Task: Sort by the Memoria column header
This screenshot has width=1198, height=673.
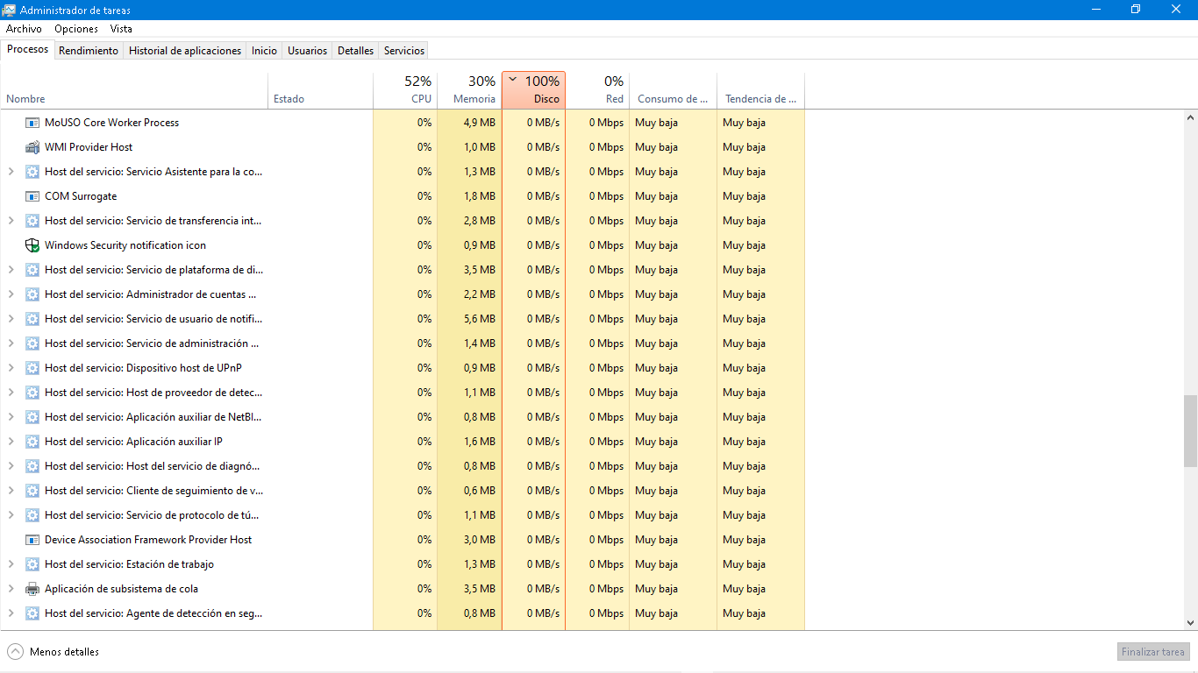Action: pyautogui.click(x=469, y=90)
